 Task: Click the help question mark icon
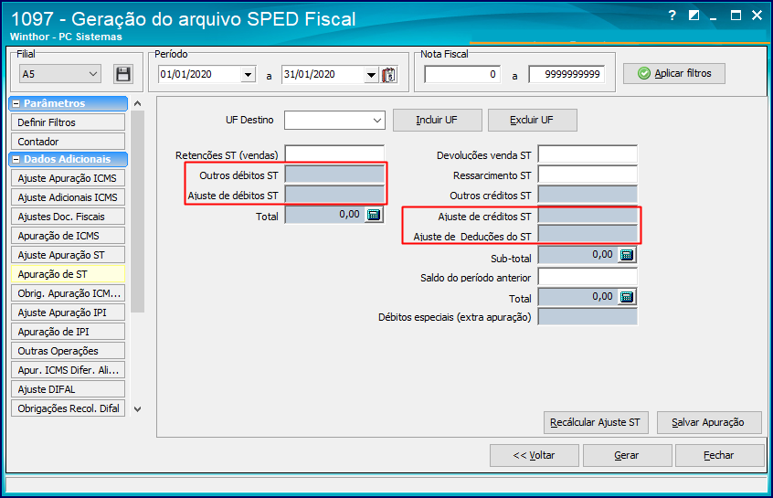(672, 16)
